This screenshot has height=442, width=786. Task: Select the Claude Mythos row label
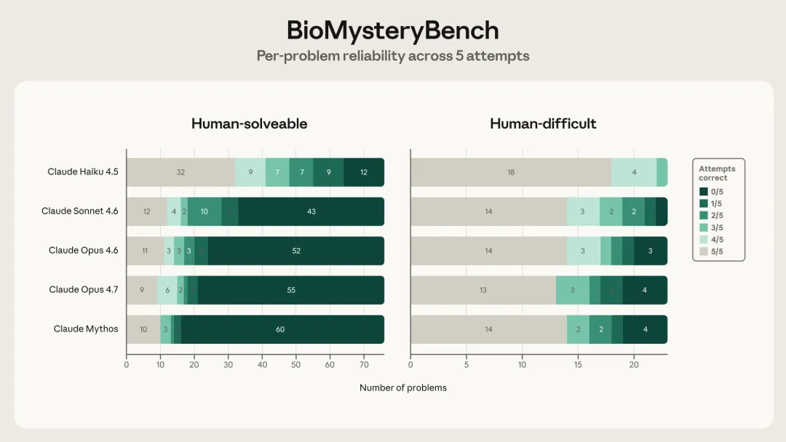(86, 329)
